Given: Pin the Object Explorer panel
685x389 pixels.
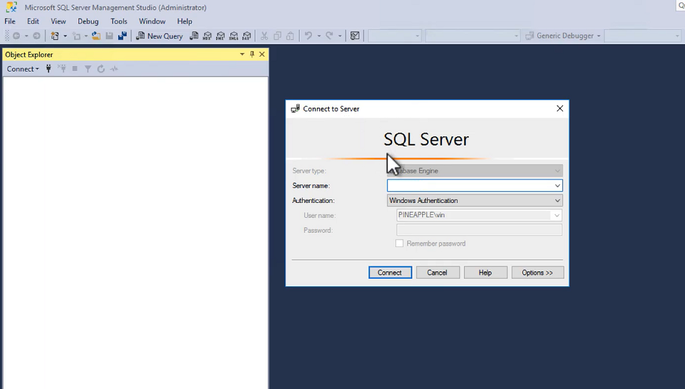Looking at the screenshot, I should coord(252,55).
